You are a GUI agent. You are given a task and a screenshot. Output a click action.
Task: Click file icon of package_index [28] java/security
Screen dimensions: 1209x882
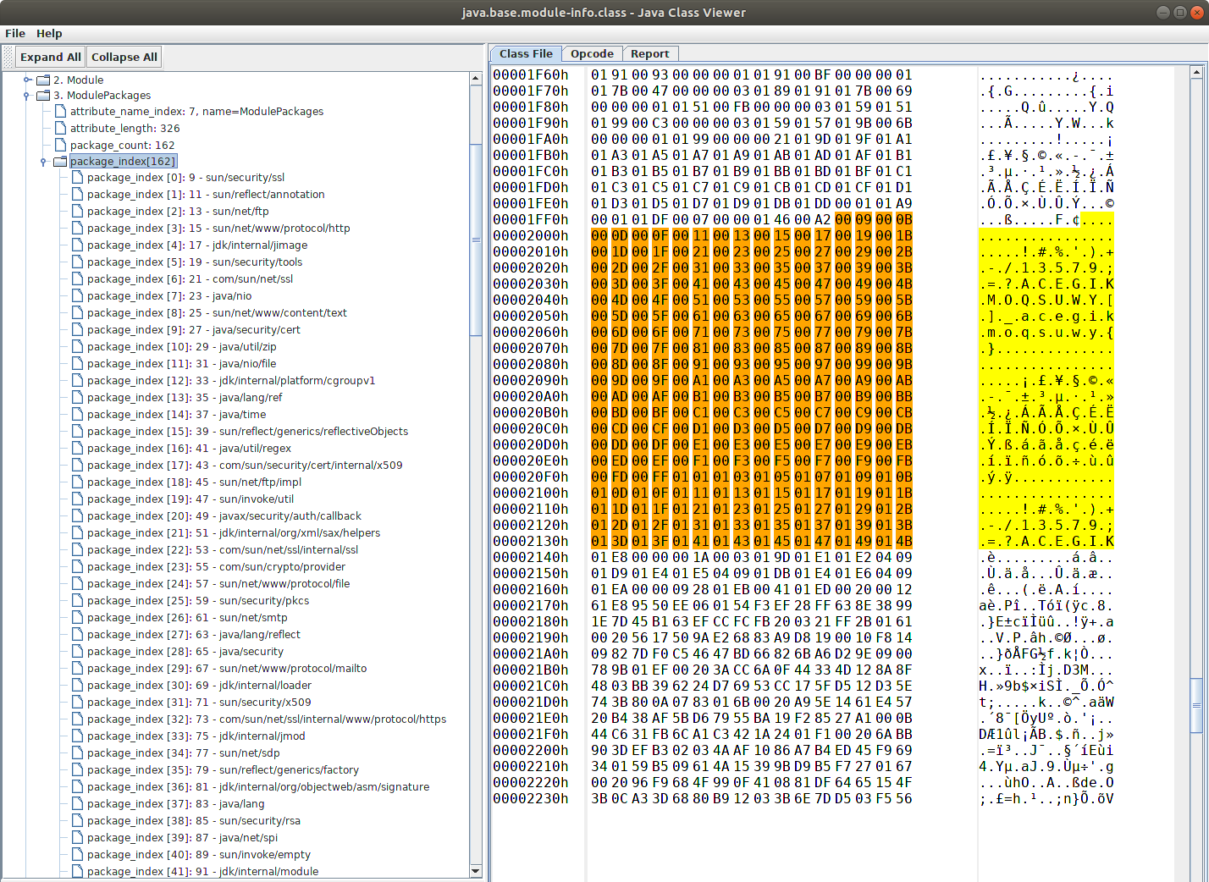click(77, 651)
